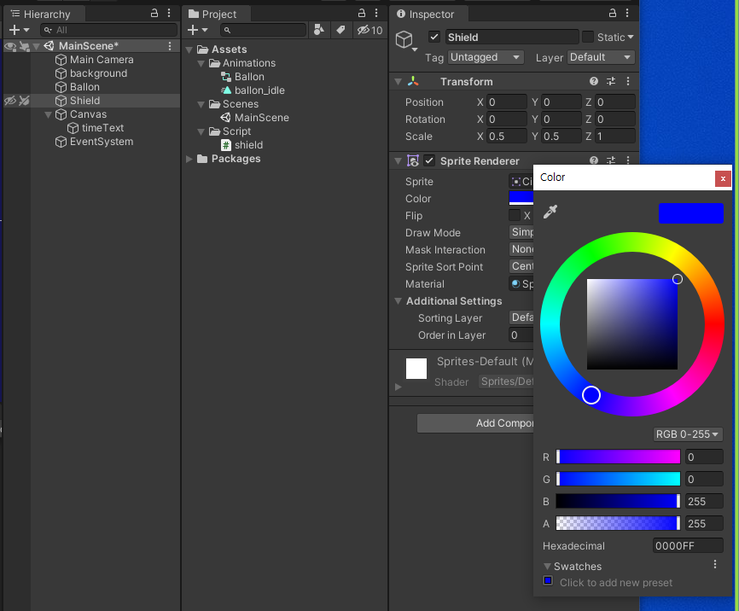Image resolution: width=739 pixels, height=611 pixels.
Task: Click the Transform help icon
Action: [x=594, y=81]
